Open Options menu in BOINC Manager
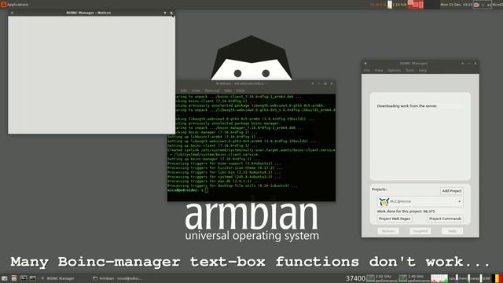503x283 pixels. [394, 70]
